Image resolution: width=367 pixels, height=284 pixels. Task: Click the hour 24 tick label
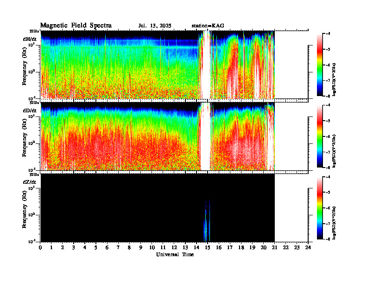click(308, 247)
